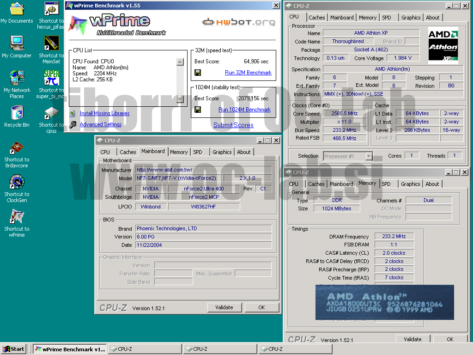The height and width of the screenshot is (355, 473).
Task: Click the DRAM Frequency 233.2 MHz value
Action: pyautogui.click(x=394, y=236)
